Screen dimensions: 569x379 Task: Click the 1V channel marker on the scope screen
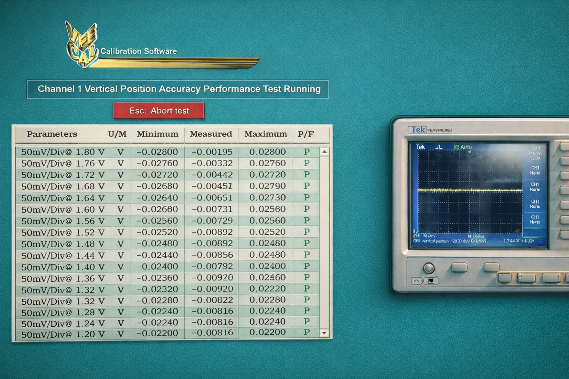point(416,231)
